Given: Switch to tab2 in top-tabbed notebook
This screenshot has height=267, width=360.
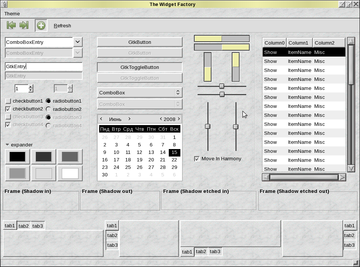Looking at the screenshot, I should [x=24, y=226].
